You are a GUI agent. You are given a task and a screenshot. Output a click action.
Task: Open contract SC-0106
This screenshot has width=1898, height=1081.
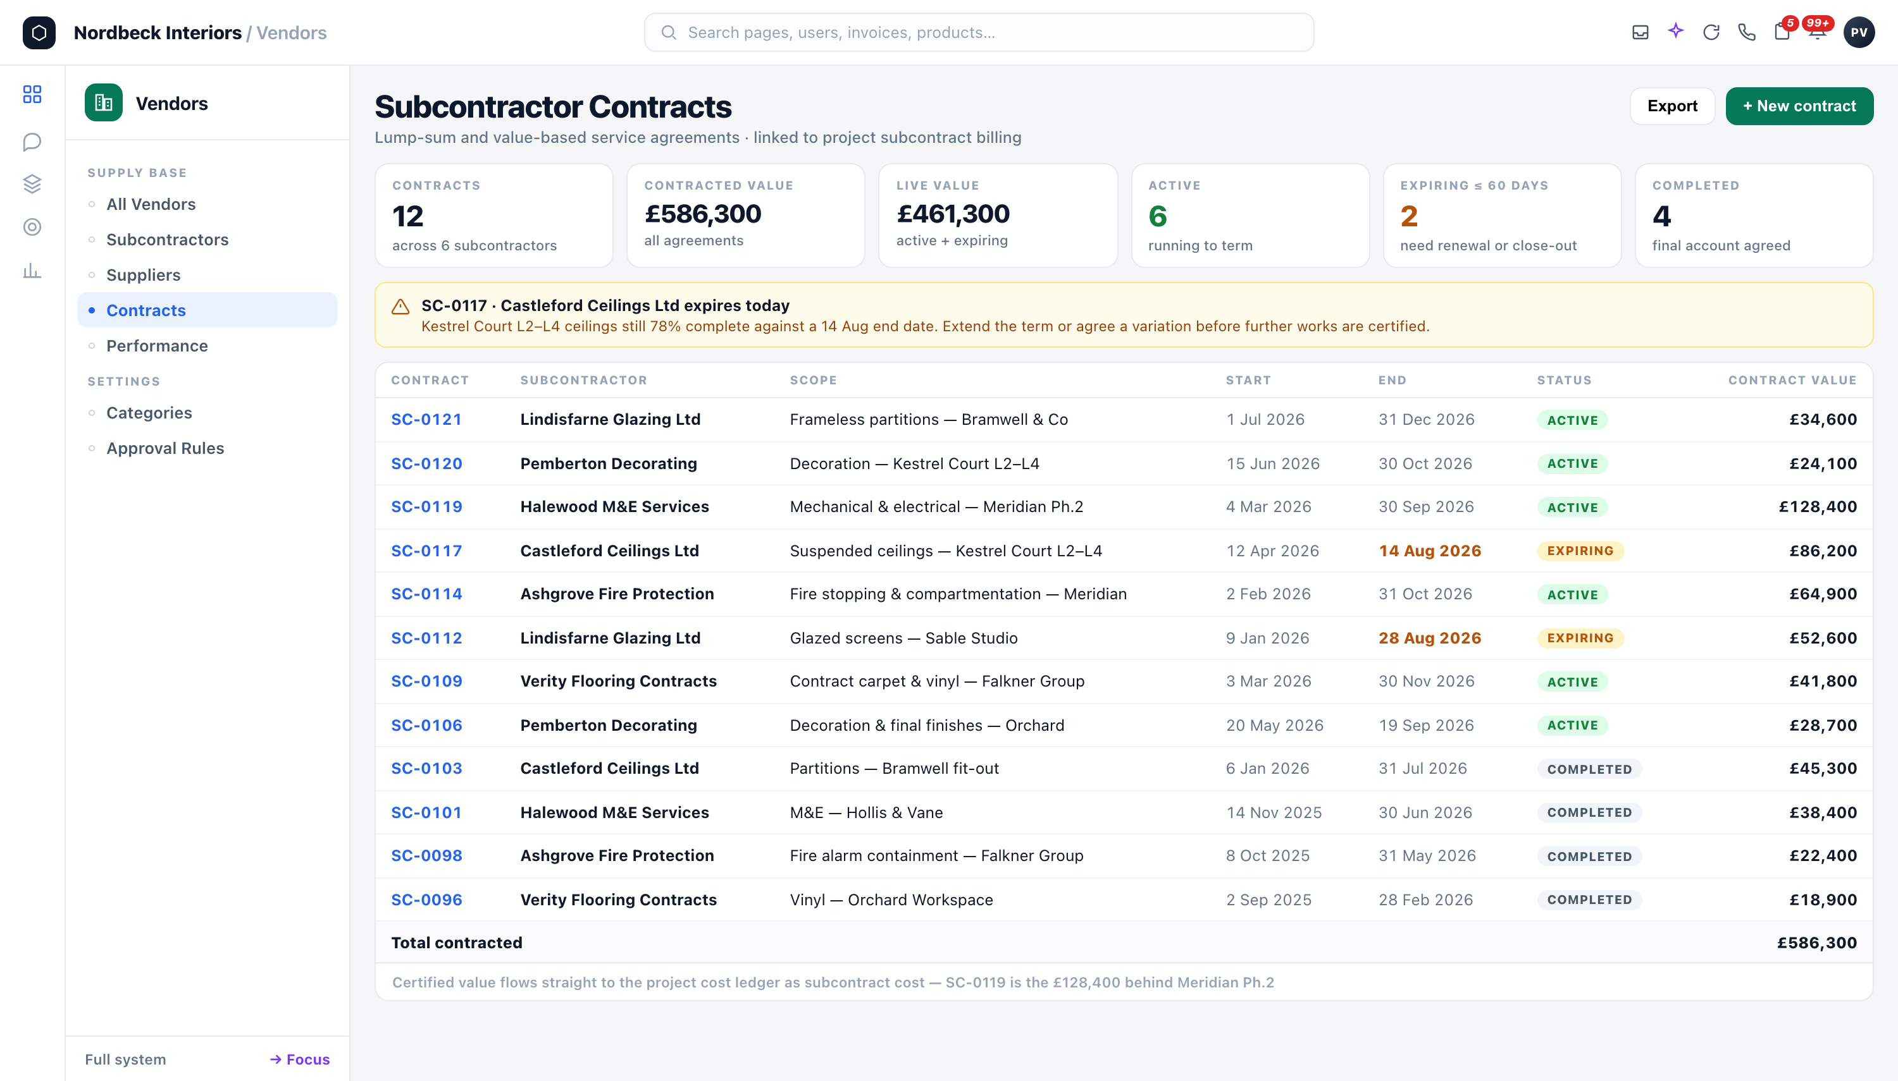pyautogui.click(x=426, y=725)
